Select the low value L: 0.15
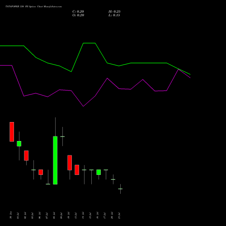Image resolution: width=226 pixels, height=226 pixels. (x=114, y=15)
